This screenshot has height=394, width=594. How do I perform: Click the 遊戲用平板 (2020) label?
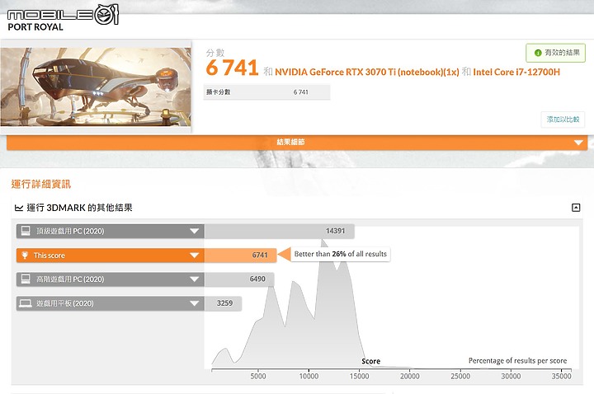(65, 303)
